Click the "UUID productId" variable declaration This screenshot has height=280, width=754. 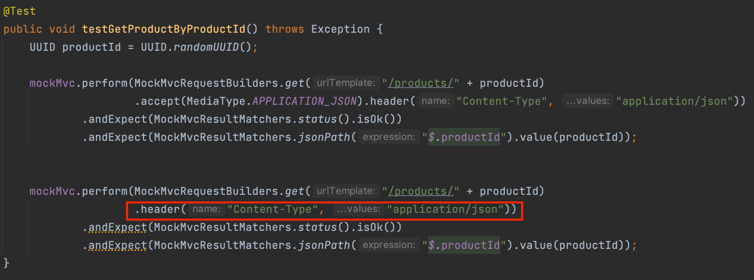75,47
